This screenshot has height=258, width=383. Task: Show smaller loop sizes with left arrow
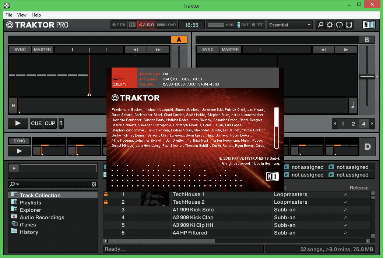click(335, 124)
